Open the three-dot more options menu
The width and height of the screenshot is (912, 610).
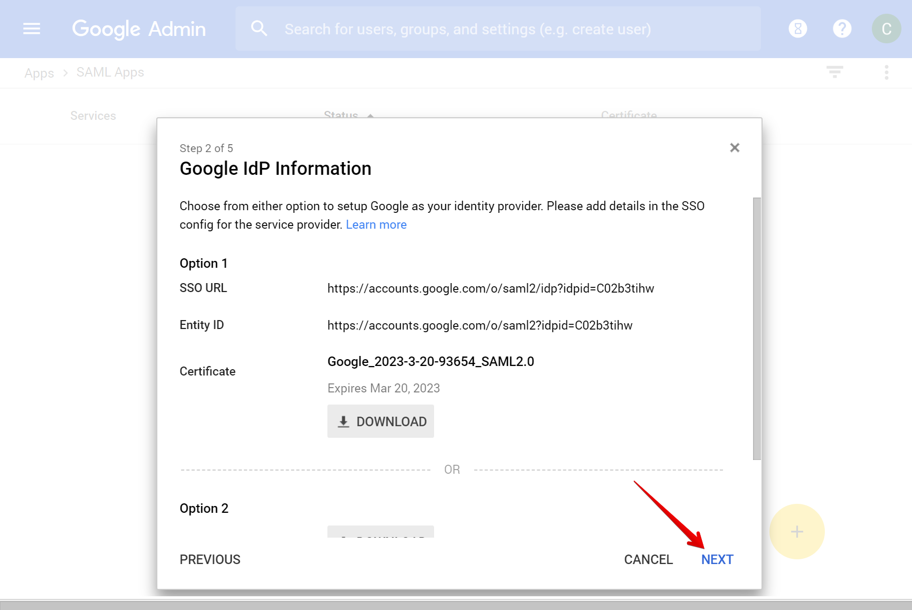point(887,72)
